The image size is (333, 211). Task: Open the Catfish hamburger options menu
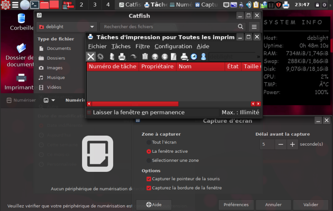(x=254, y=27)
